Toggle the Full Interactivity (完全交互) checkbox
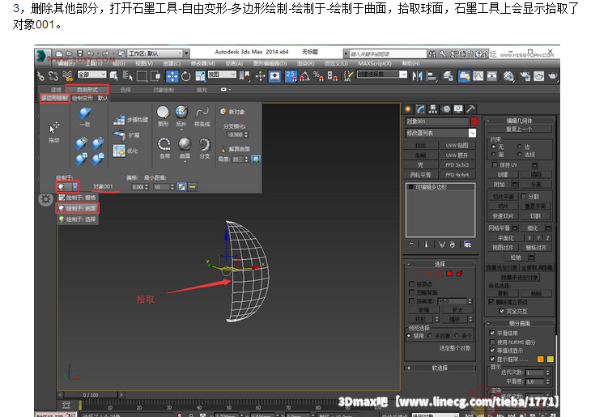 point(501,311)
